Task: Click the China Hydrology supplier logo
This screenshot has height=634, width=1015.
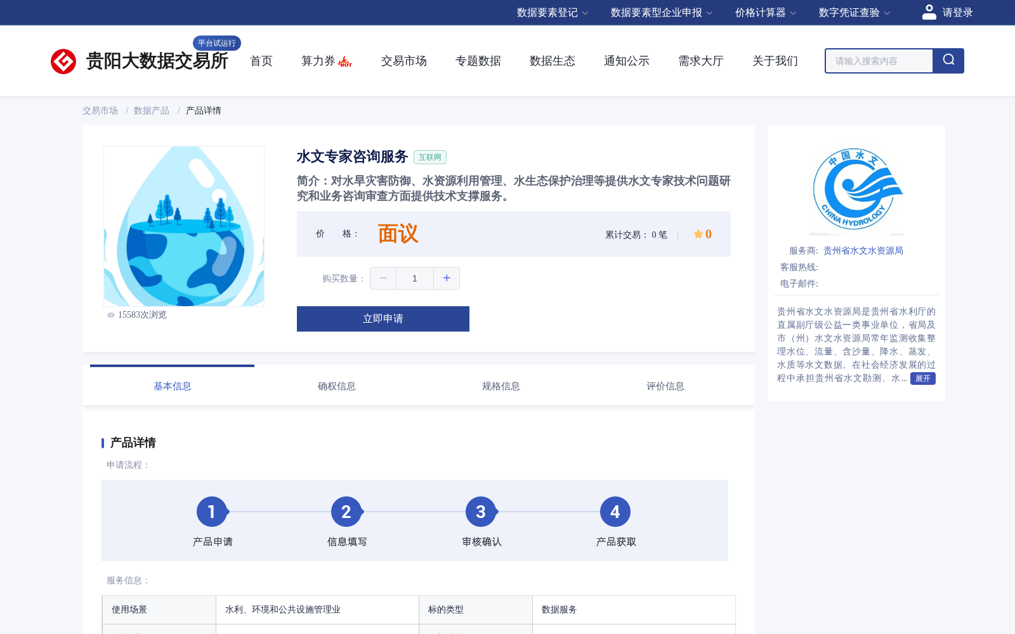Action: point(856,190)
